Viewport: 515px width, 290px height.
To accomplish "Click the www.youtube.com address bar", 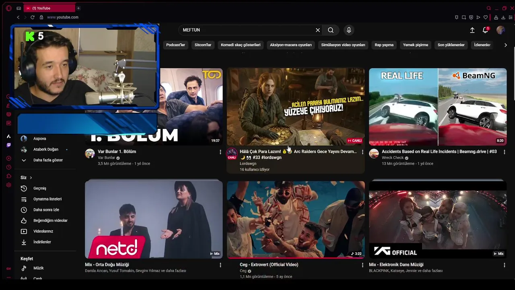I will [x=63, y=17].
